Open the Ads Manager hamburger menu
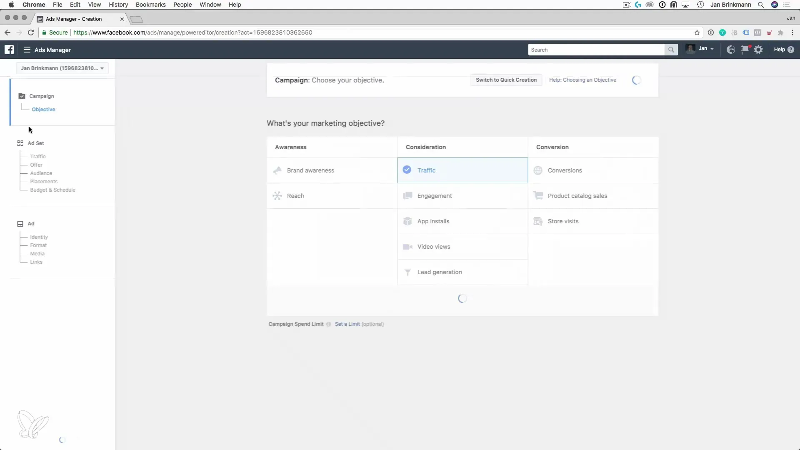This screenshot has height=450, width=800. 27,50
